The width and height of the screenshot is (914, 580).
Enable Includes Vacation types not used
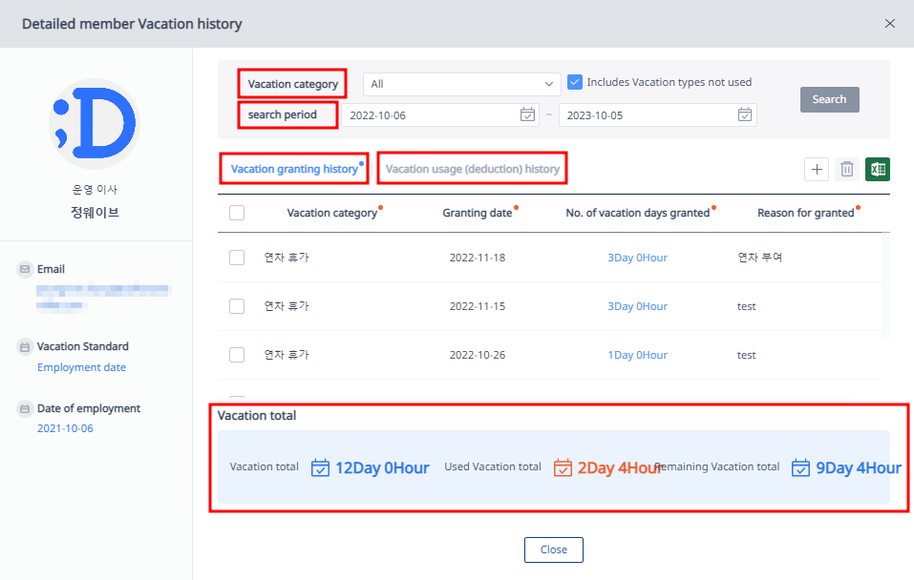pyautogui.click(x=575, y=82)
